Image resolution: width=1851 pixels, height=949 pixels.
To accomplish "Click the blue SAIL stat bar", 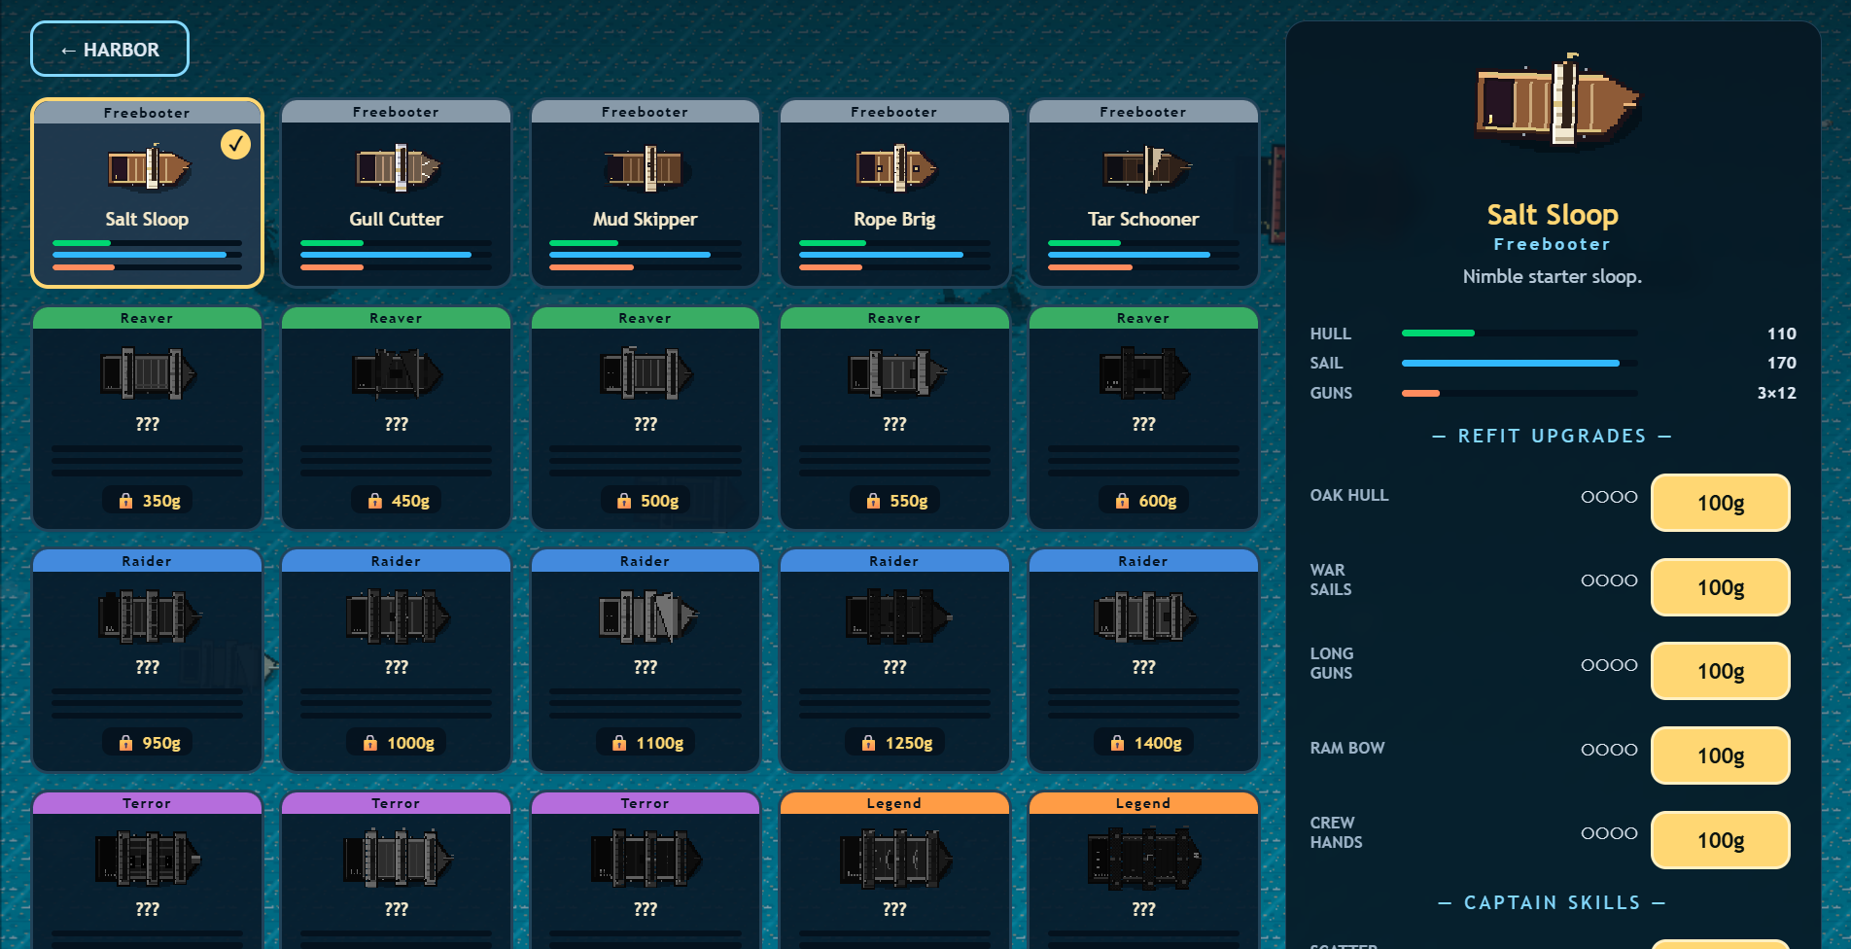I will tap(1519, 363).
